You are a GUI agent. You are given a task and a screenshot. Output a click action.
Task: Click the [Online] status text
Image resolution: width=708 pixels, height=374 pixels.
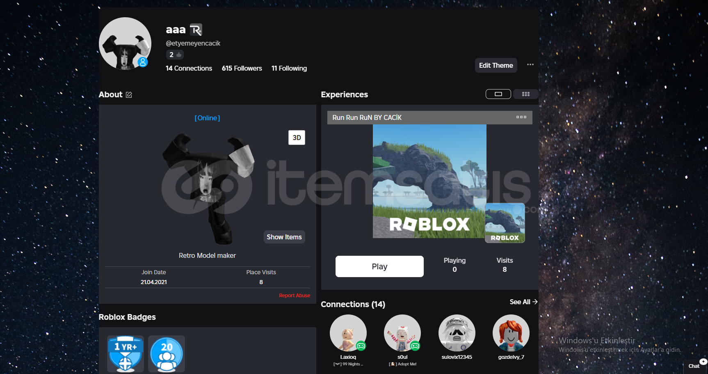coord(207,118)
